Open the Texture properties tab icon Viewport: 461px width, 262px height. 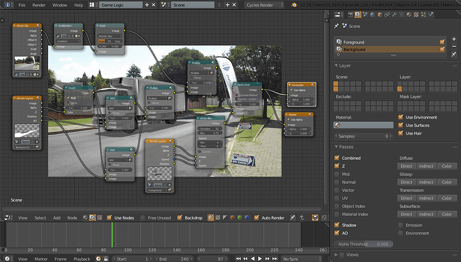click(416, 15)
